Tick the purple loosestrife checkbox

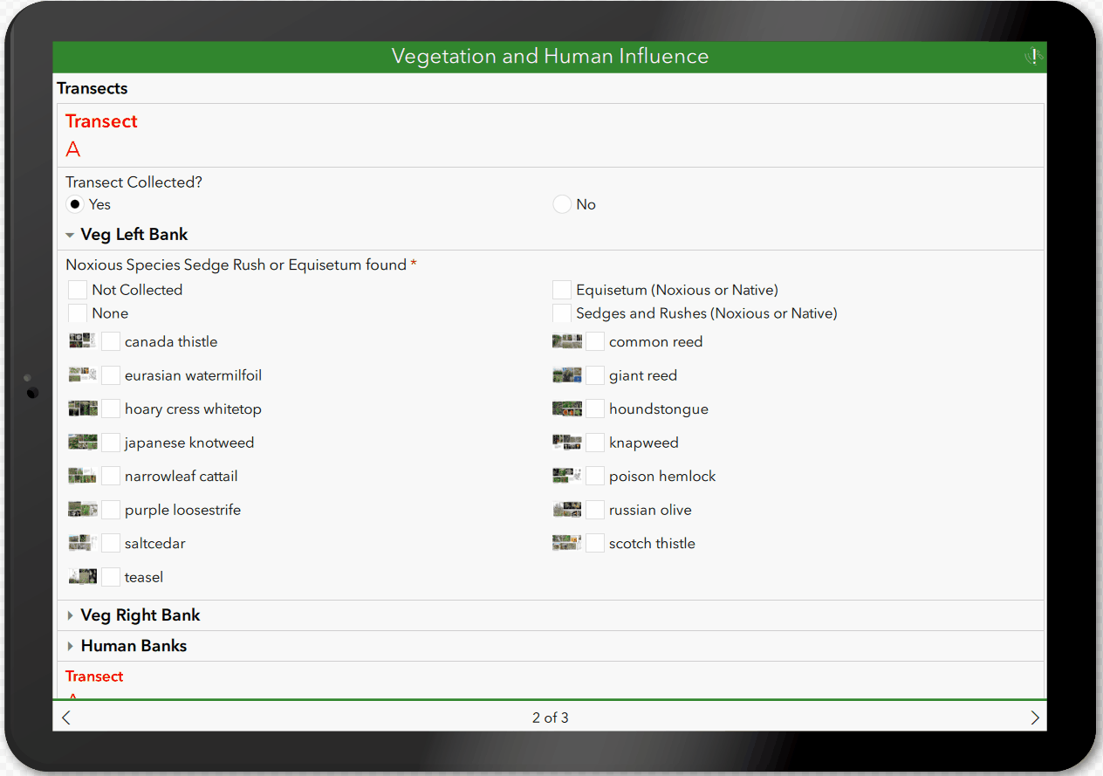(111, 510)
